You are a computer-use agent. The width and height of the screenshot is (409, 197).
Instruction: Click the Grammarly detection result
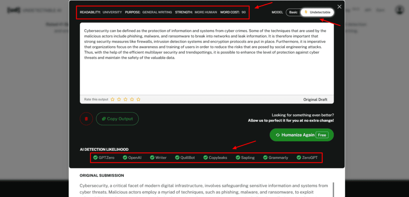(x=276, y=158)
